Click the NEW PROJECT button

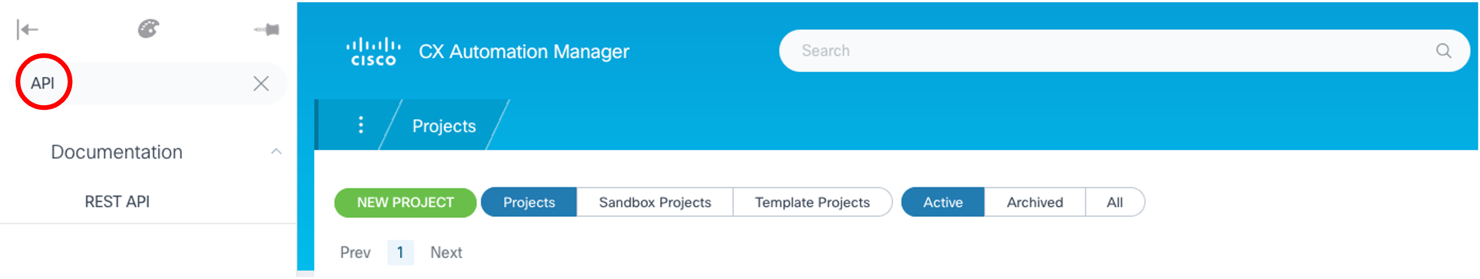[405, 202]
